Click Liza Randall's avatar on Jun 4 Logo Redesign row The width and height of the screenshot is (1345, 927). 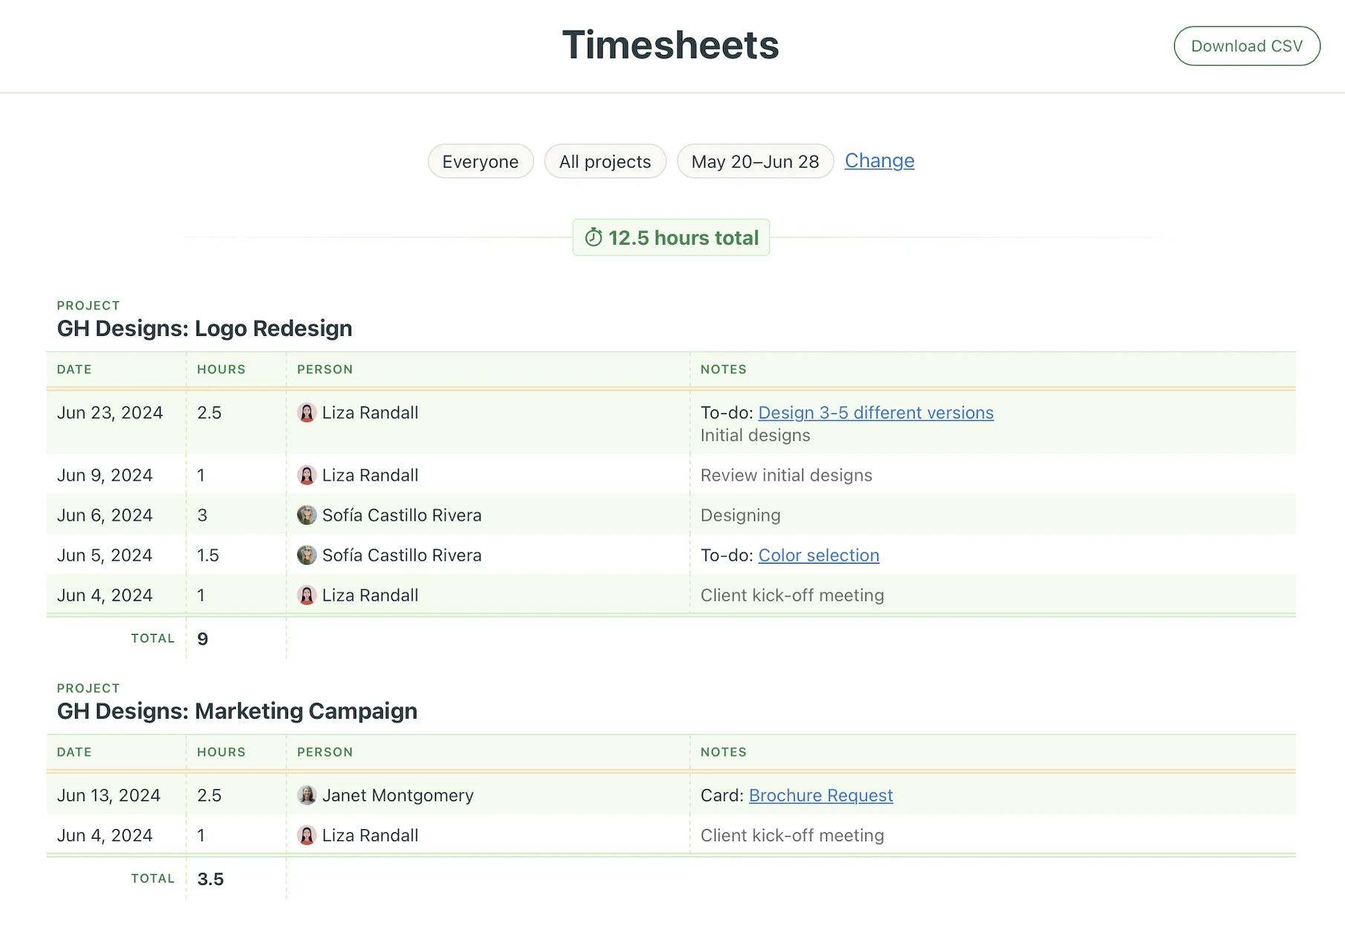tap(308, 595)
